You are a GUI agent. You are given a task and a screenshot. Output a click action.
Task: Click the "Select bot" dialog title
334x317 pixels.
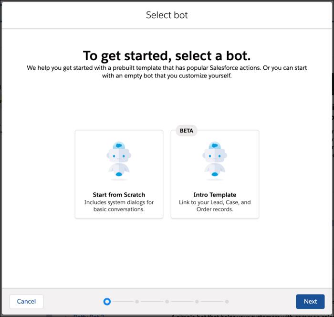click(x=167, y=15)
